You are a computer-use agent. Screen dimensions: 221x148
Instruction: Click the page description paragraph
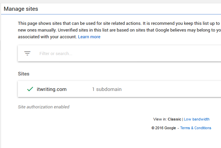pos(118,24)
